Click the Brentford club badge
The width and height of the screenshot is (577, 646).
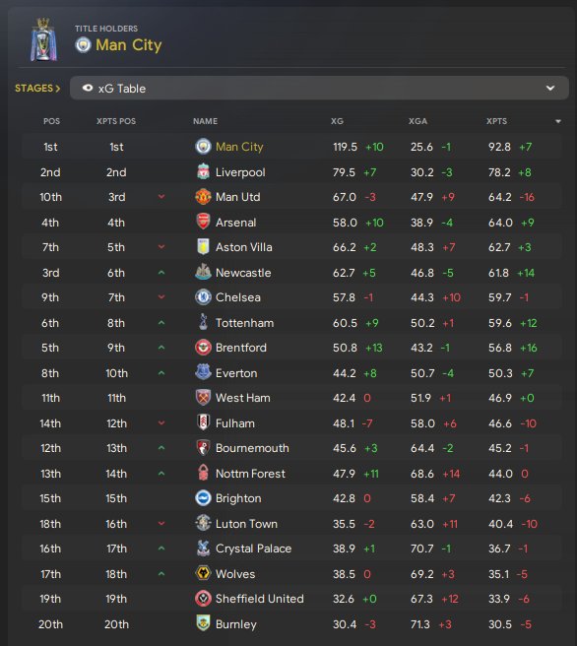203,348
